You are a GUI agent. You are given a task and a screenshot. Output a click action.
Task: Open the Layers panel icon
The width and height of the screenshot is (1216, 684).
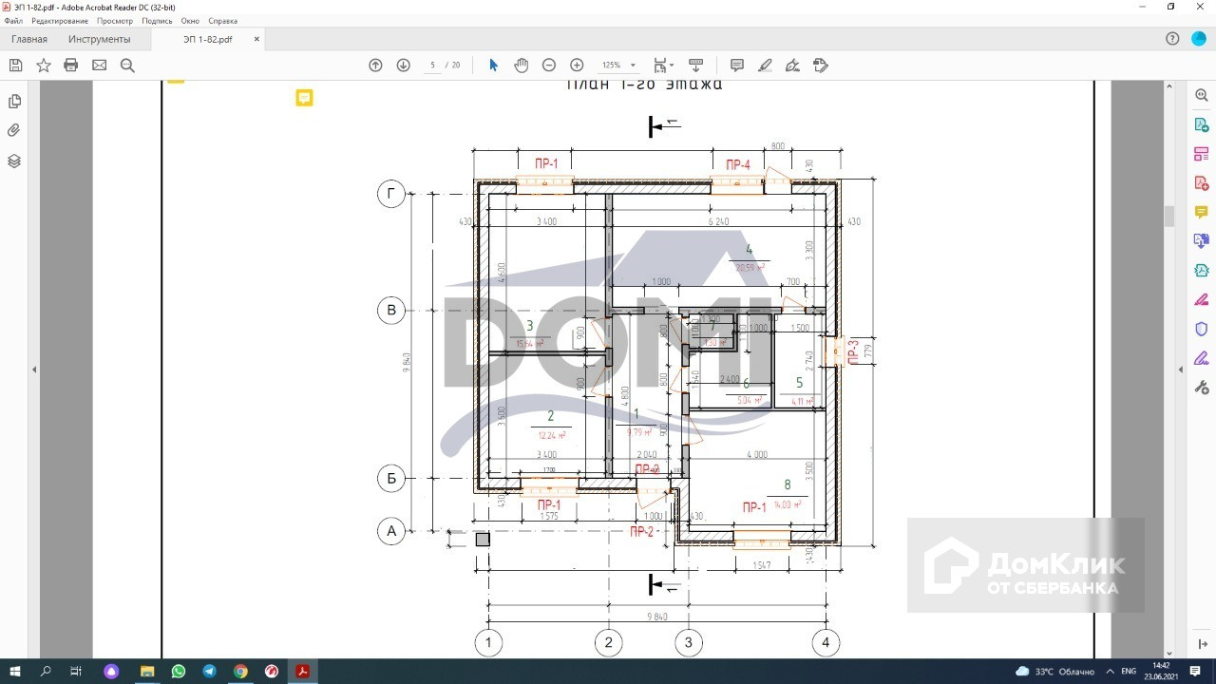coord(14,161)
